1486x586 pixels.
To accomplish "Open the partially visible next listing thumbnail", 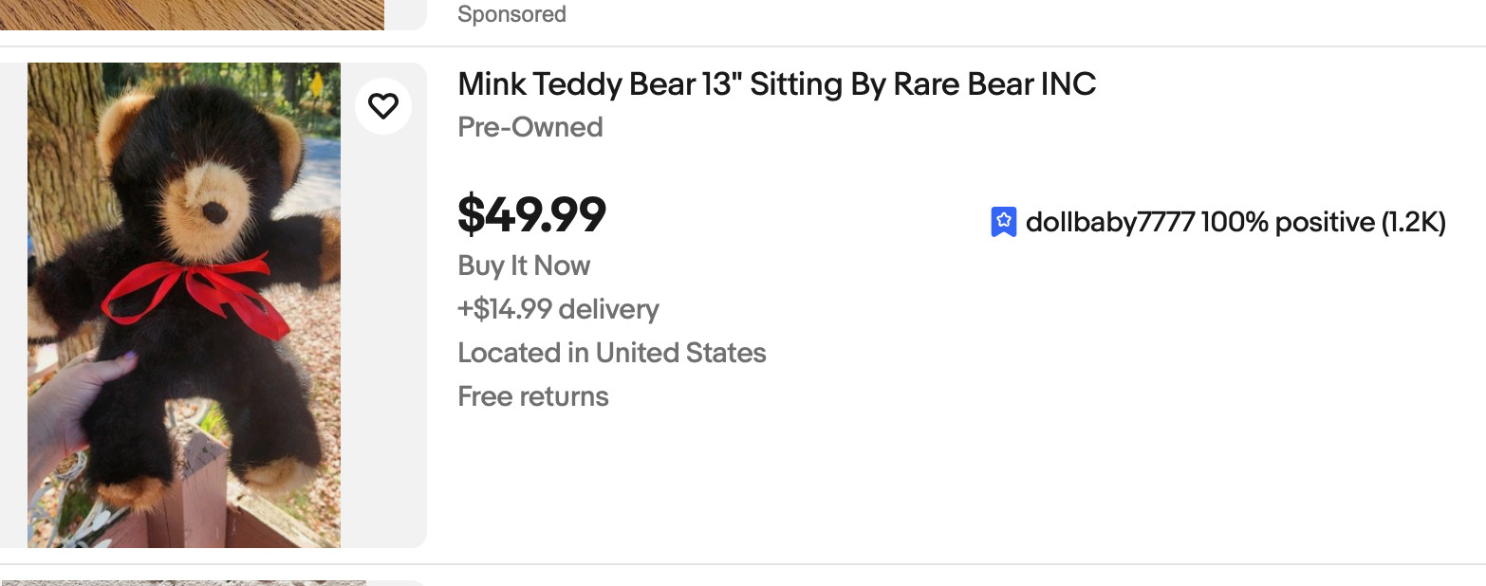I will click(184, 582).
